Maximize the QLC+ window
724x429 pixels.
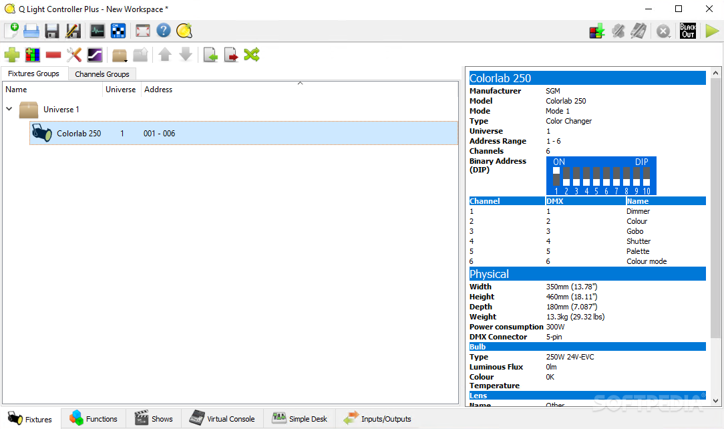679,9
